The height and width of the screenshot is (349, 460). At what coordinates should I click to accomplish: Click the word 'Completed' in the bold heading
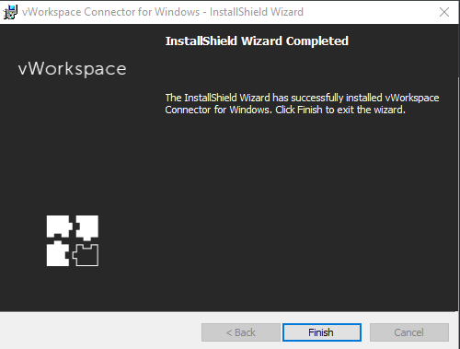[x=317, y=41]
